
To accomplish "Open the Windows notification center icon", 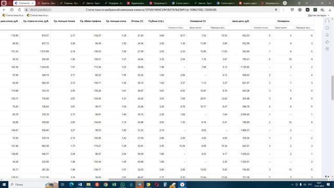I will 328,184.
